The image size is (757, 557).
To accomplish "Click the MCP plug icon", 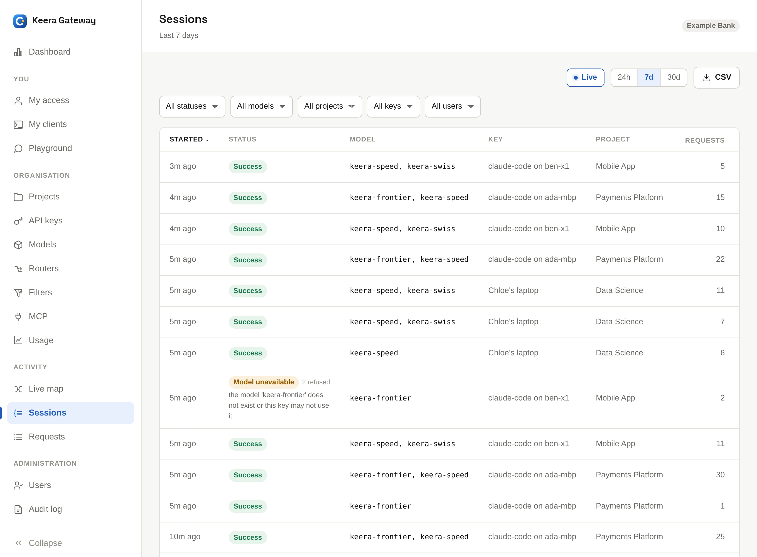I will click(18, 317).
